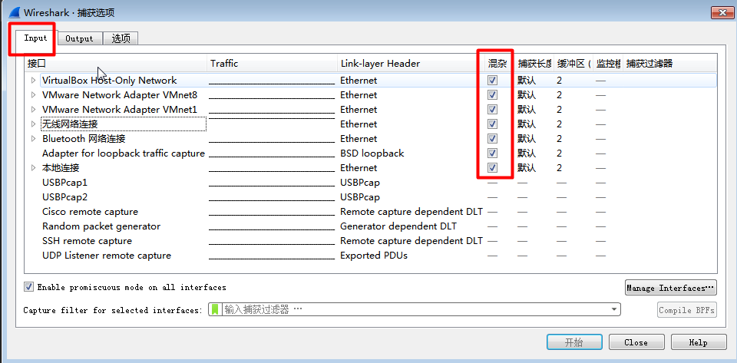Viewport: 737px width, 363px height.
Task: Click the 捕获过滤器 column header
Action: point(670,64)
